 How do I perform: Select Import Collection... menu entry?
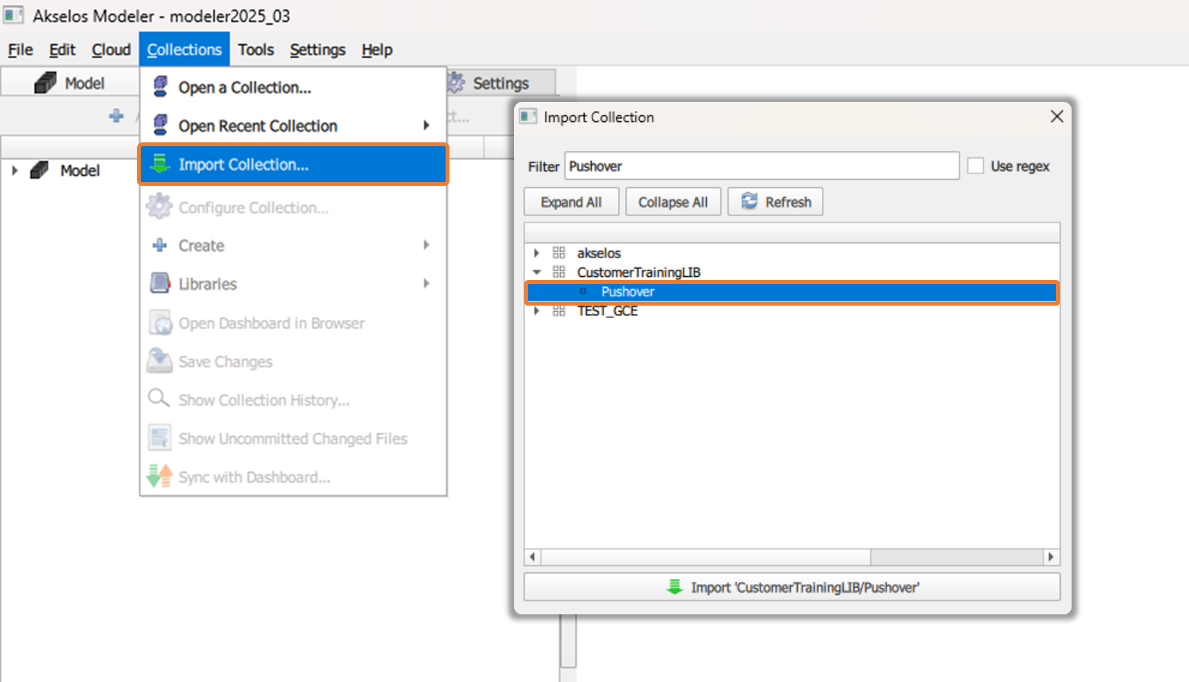pos(292,164)
